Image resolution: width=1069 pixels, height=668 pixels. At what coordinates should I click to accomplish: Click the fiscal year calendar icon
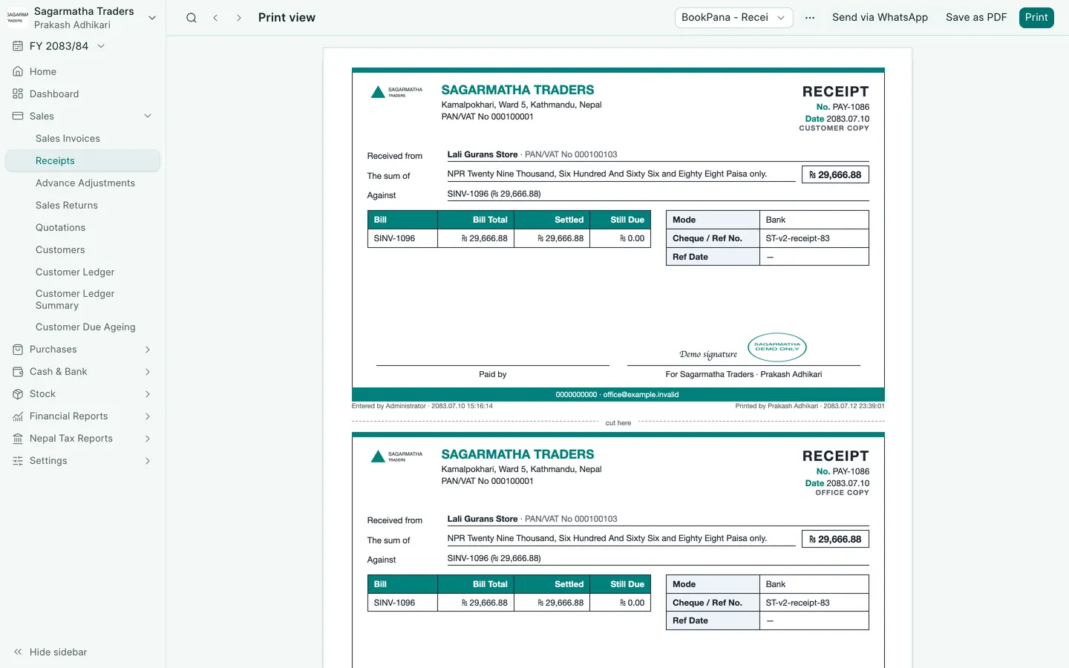coord(18,46)
